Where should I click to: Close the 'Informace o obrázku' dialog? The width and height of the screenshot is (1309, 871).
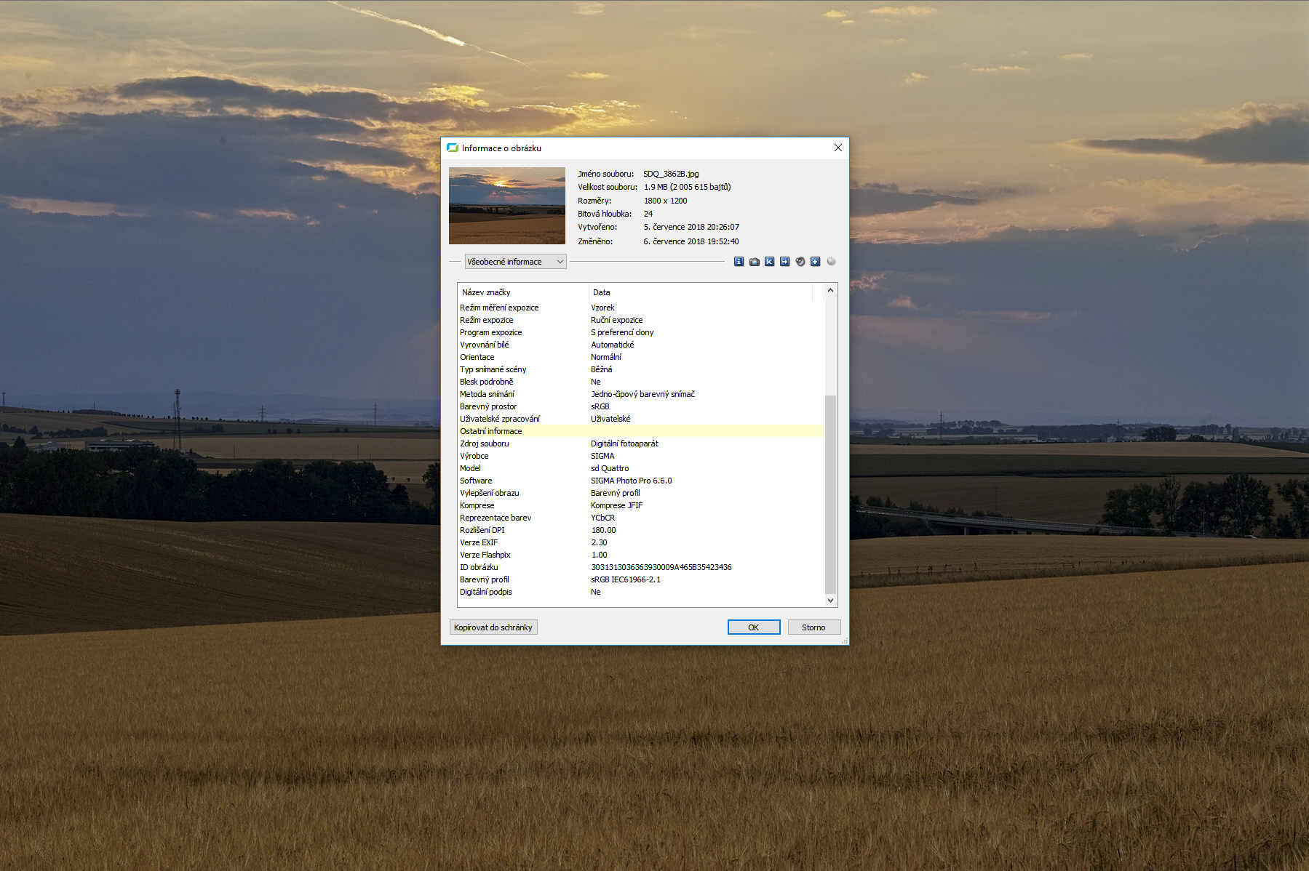(837, 148)
